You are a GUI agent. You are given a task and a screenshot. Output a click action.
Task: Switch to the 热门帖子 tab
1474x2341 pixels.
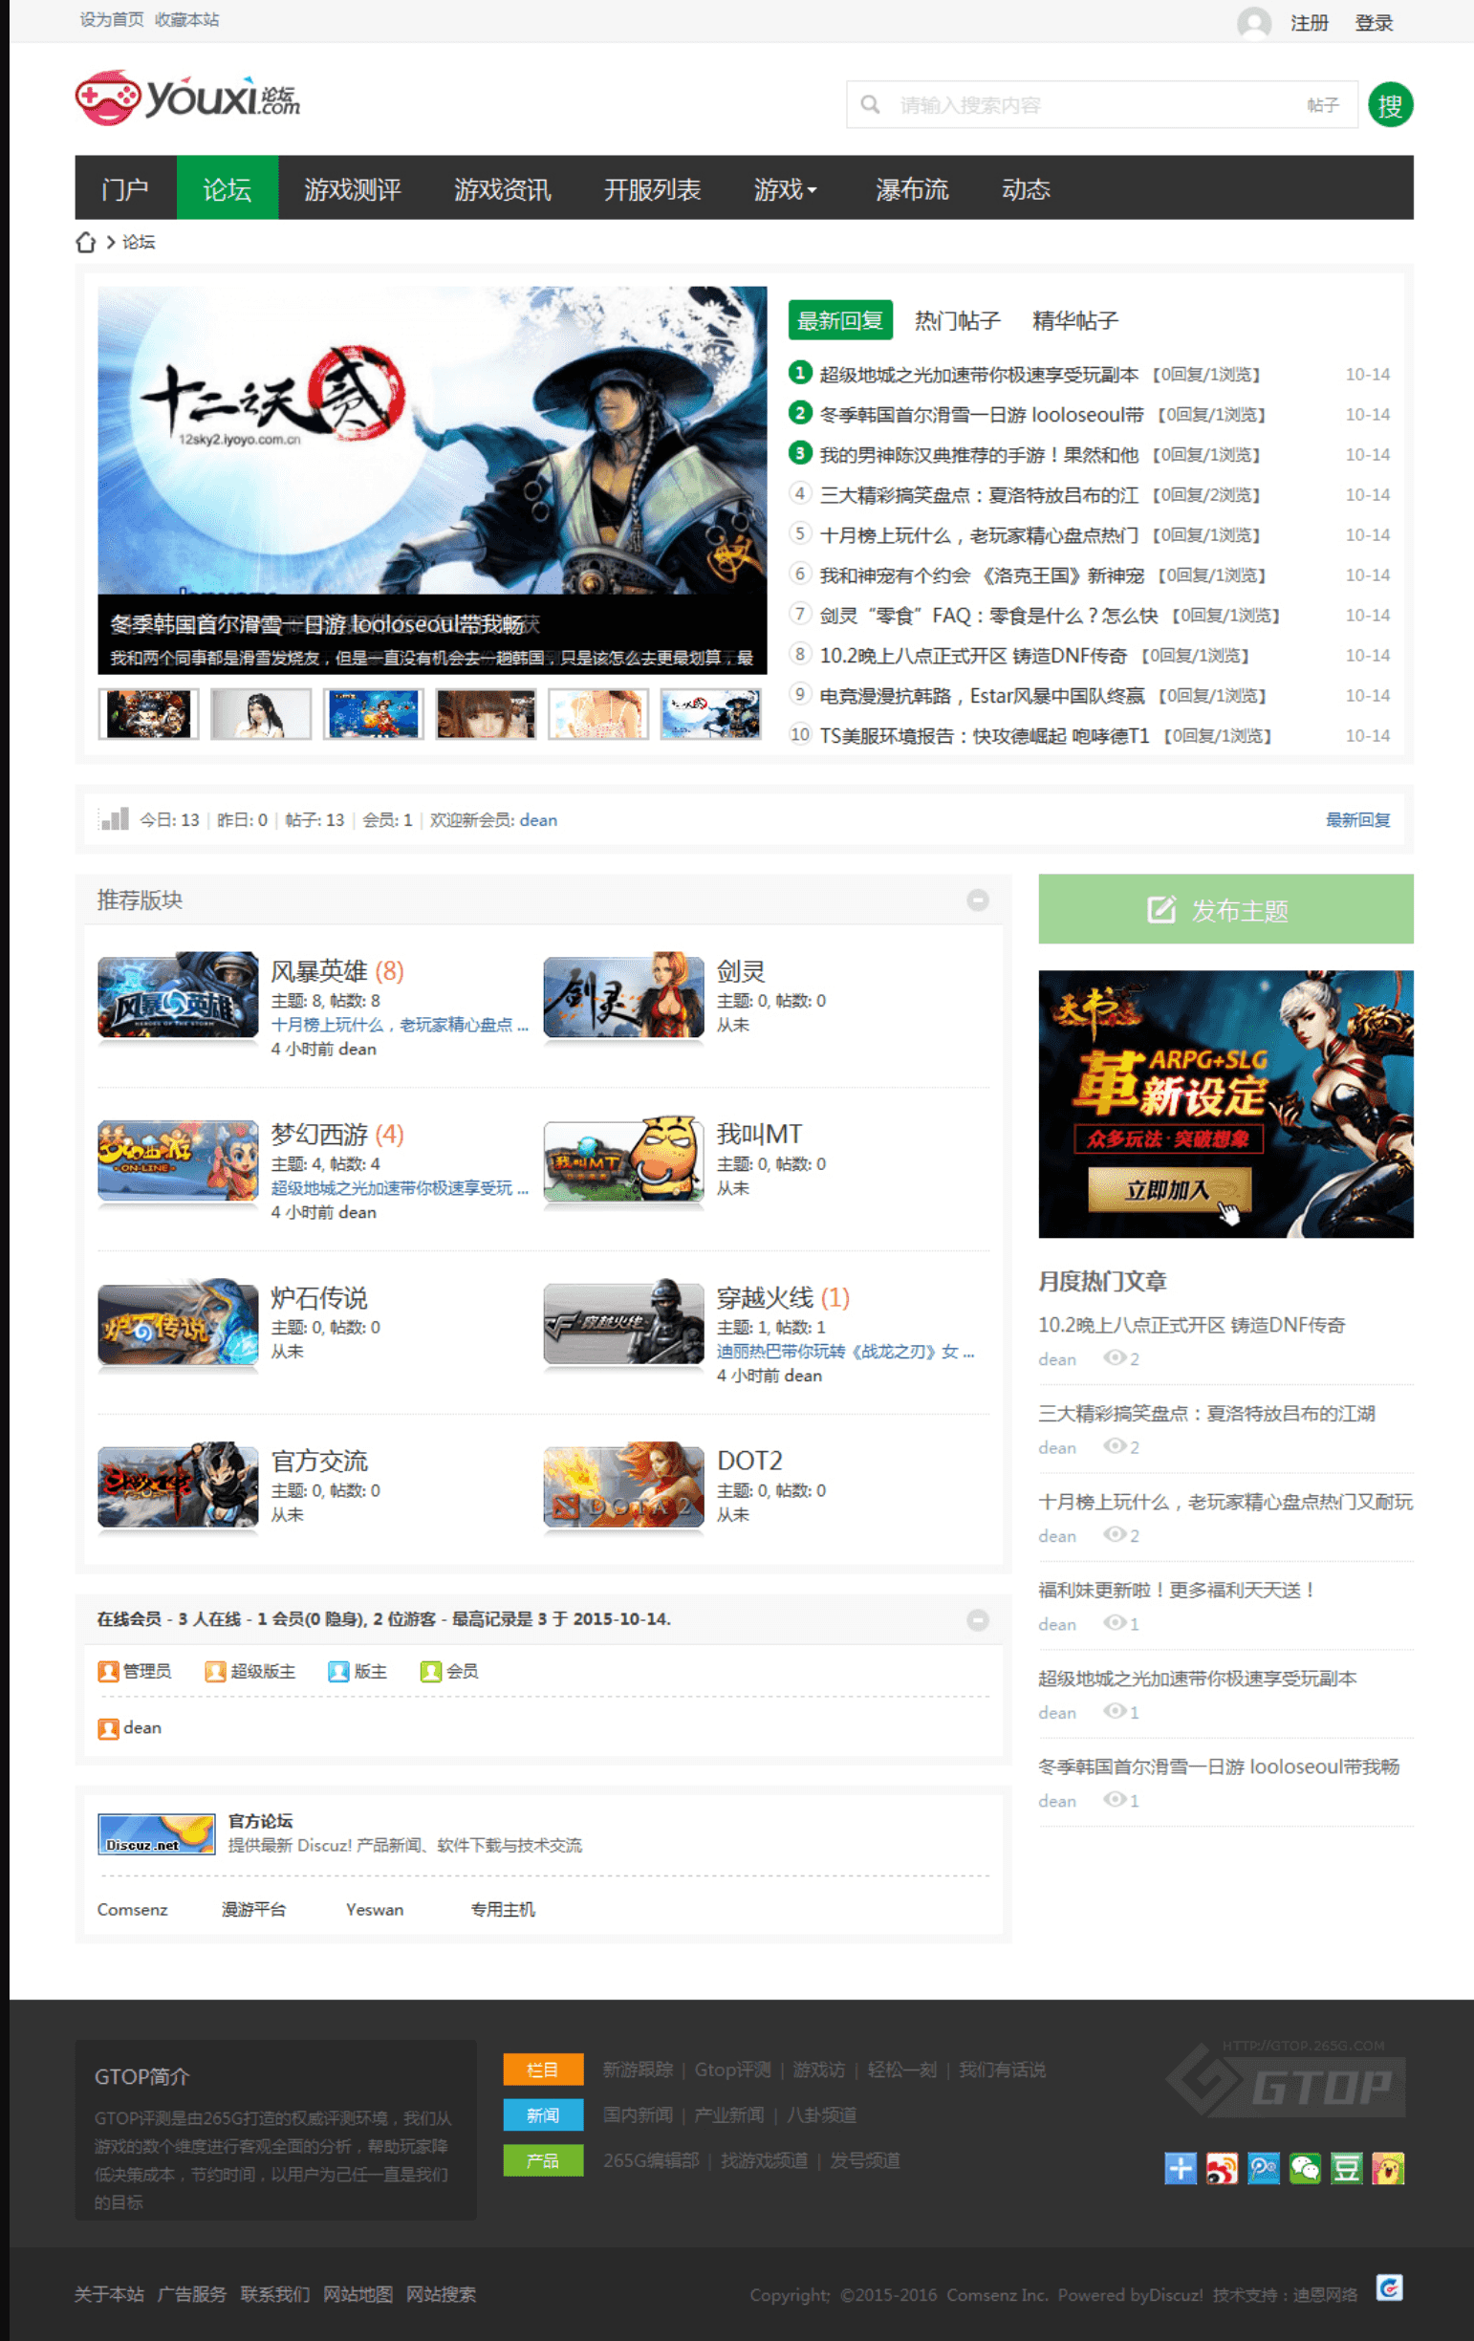pyautogui.click(x=957, y=321)
